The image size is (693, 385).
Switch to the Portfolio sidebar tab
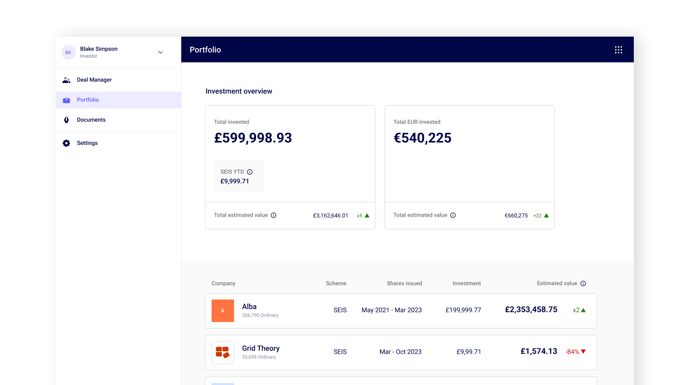[x=88, y=100]
